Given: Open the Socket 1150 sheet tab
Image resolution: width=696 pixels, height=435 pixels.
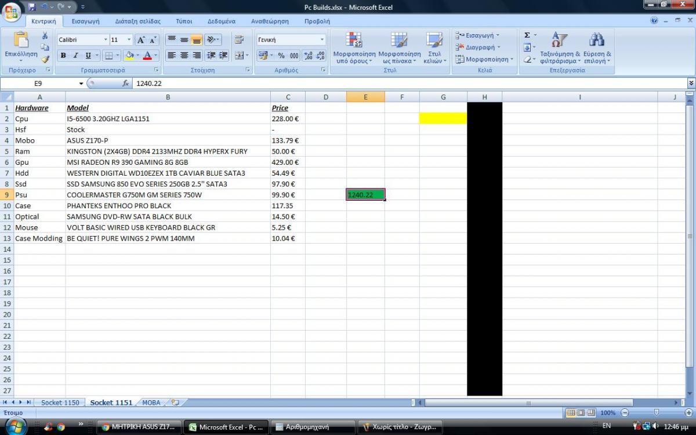Looking at the screenshot, I should [60, 403].
